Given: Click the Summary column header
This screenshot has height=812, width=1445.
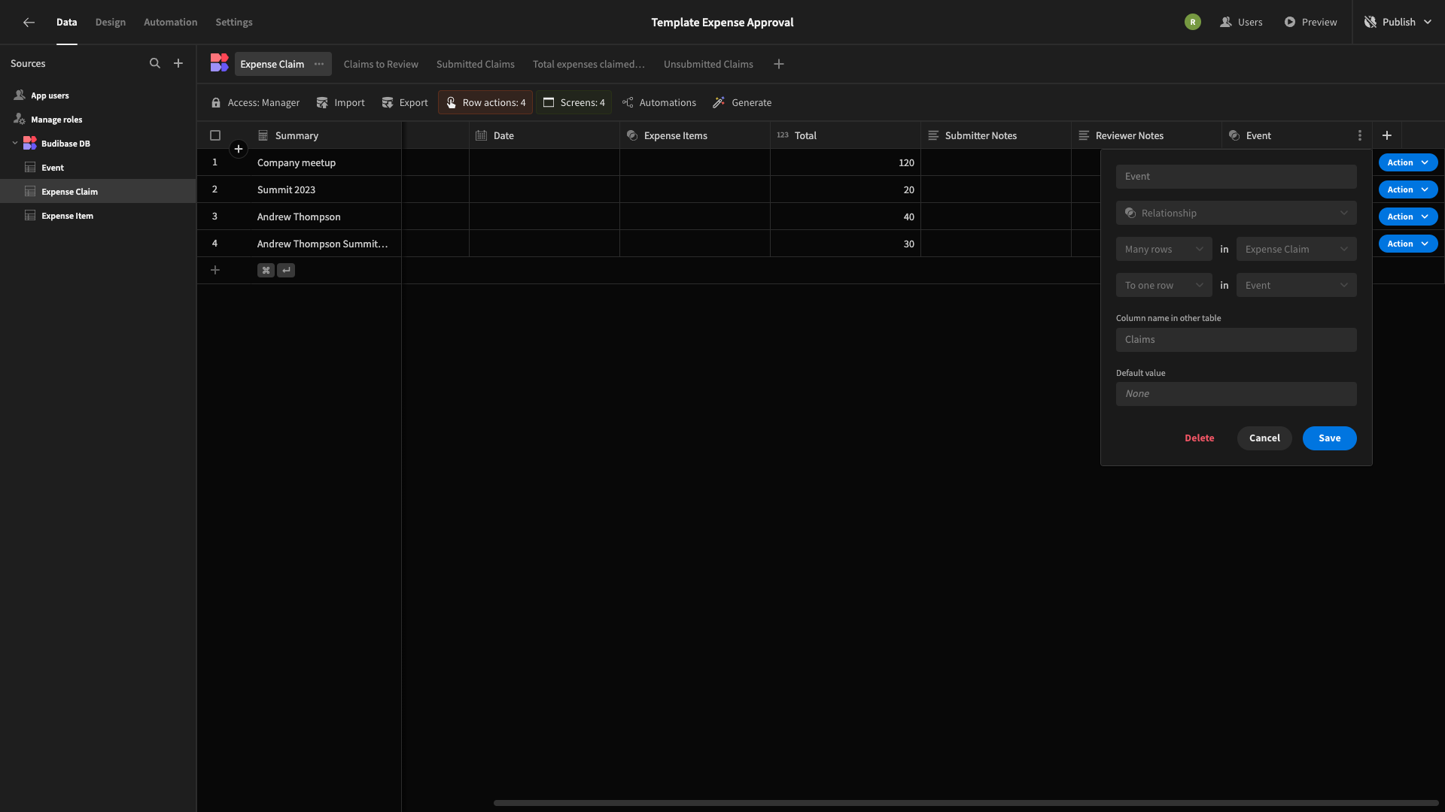Looking at the screenshot, I should pos(326,136).
